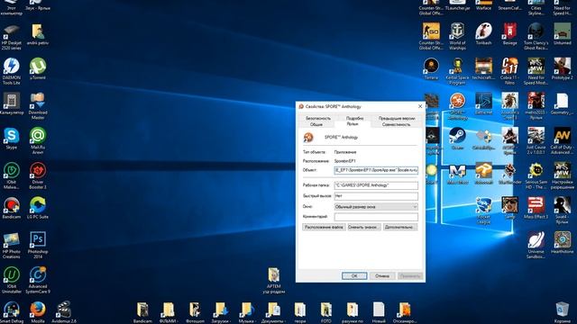Select the IObit Uninstaller icon

point(12,280)
